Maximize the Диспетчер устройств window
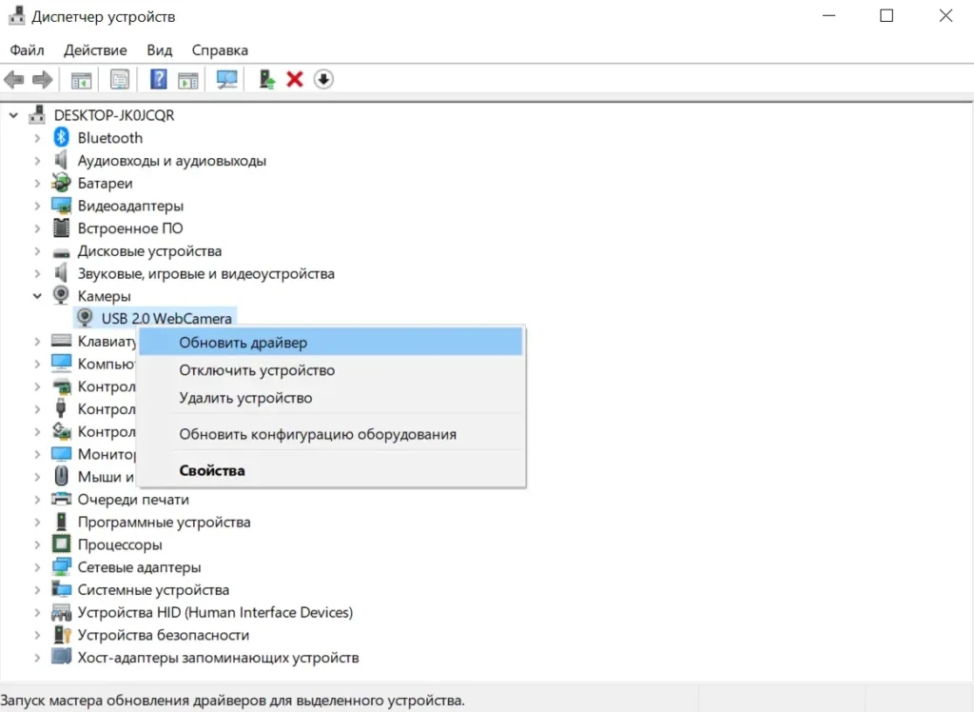Viewport: 974px width, 712px height. pyautogui.click(x=886, y=15)
